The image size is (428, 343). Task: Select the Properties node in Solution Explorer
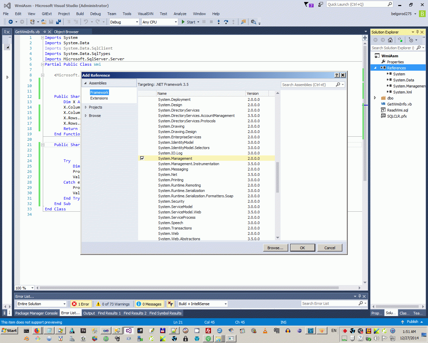(x=395, y=62)
